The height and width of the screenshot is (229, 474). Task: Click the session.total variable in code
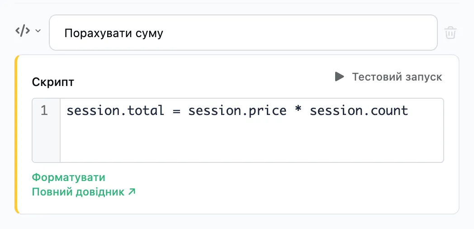[115, 111]
